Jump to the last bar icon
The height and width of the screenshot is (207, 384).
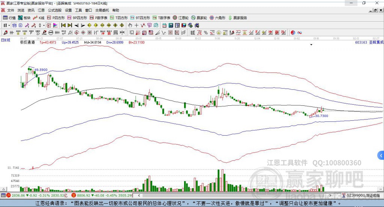[x=70, y=25]
